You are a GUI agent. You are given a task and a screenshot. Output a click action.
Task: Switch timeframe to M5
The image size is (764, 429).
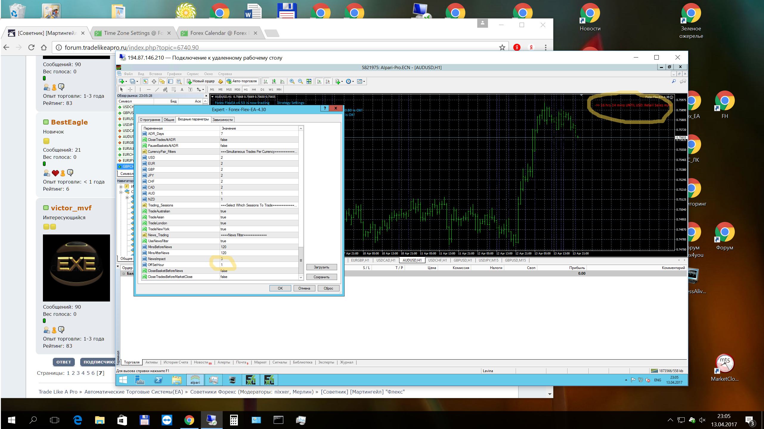(x=221, y=89)
